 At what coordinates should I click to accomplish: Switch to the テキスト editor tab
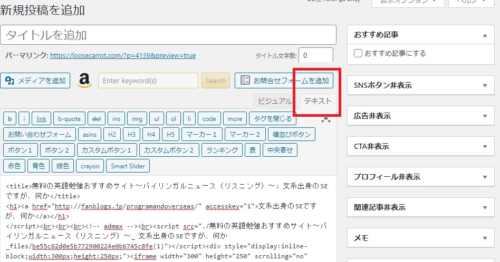318,101
